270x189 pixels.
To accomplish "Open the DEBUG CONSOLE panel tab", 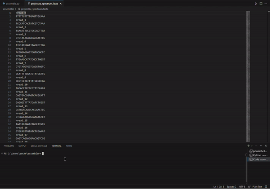I will [39, 146].
